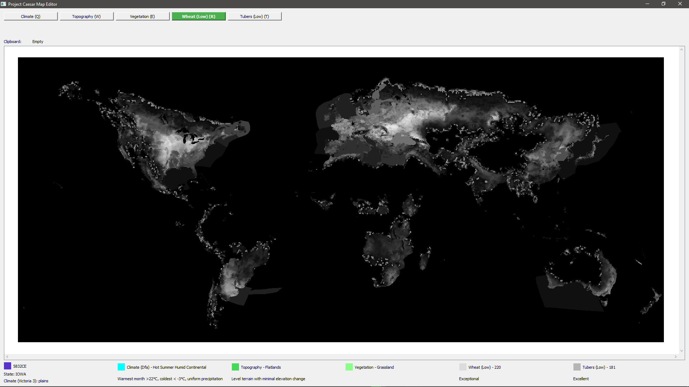
Task: Click the map canvas scroll-up arrow
Action: 681,49
